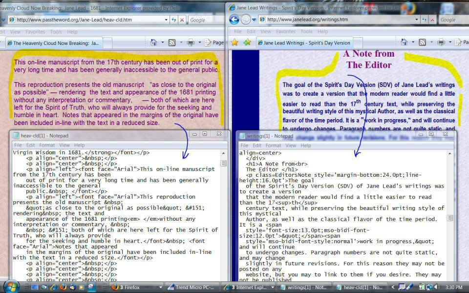The width and height of the screenshot is (469, 293).
Task: Open File menu in heav-cld[1] Notepad
Action: 18,145
